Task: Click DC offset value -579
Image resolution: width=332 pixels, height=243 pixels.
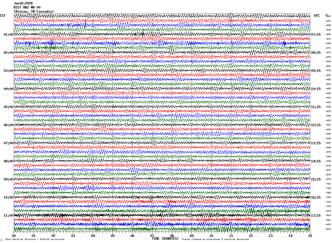Action: click(x=328, y=175)
